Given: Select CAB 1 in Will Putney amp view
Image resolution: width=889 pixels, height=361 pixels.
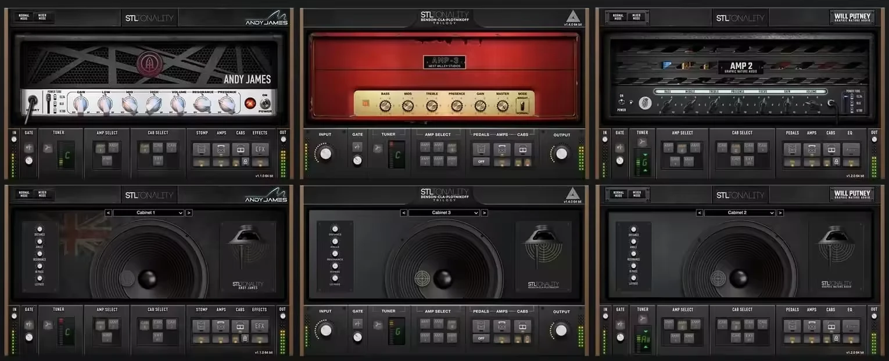Looking at the screenshot, I should (722, 147).
